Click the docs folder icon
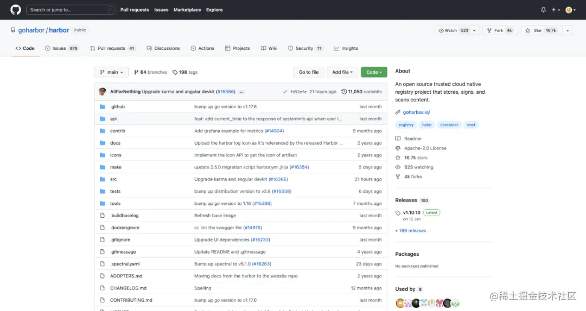The height and width of the screenshot is (311, 586). (103, 143)
